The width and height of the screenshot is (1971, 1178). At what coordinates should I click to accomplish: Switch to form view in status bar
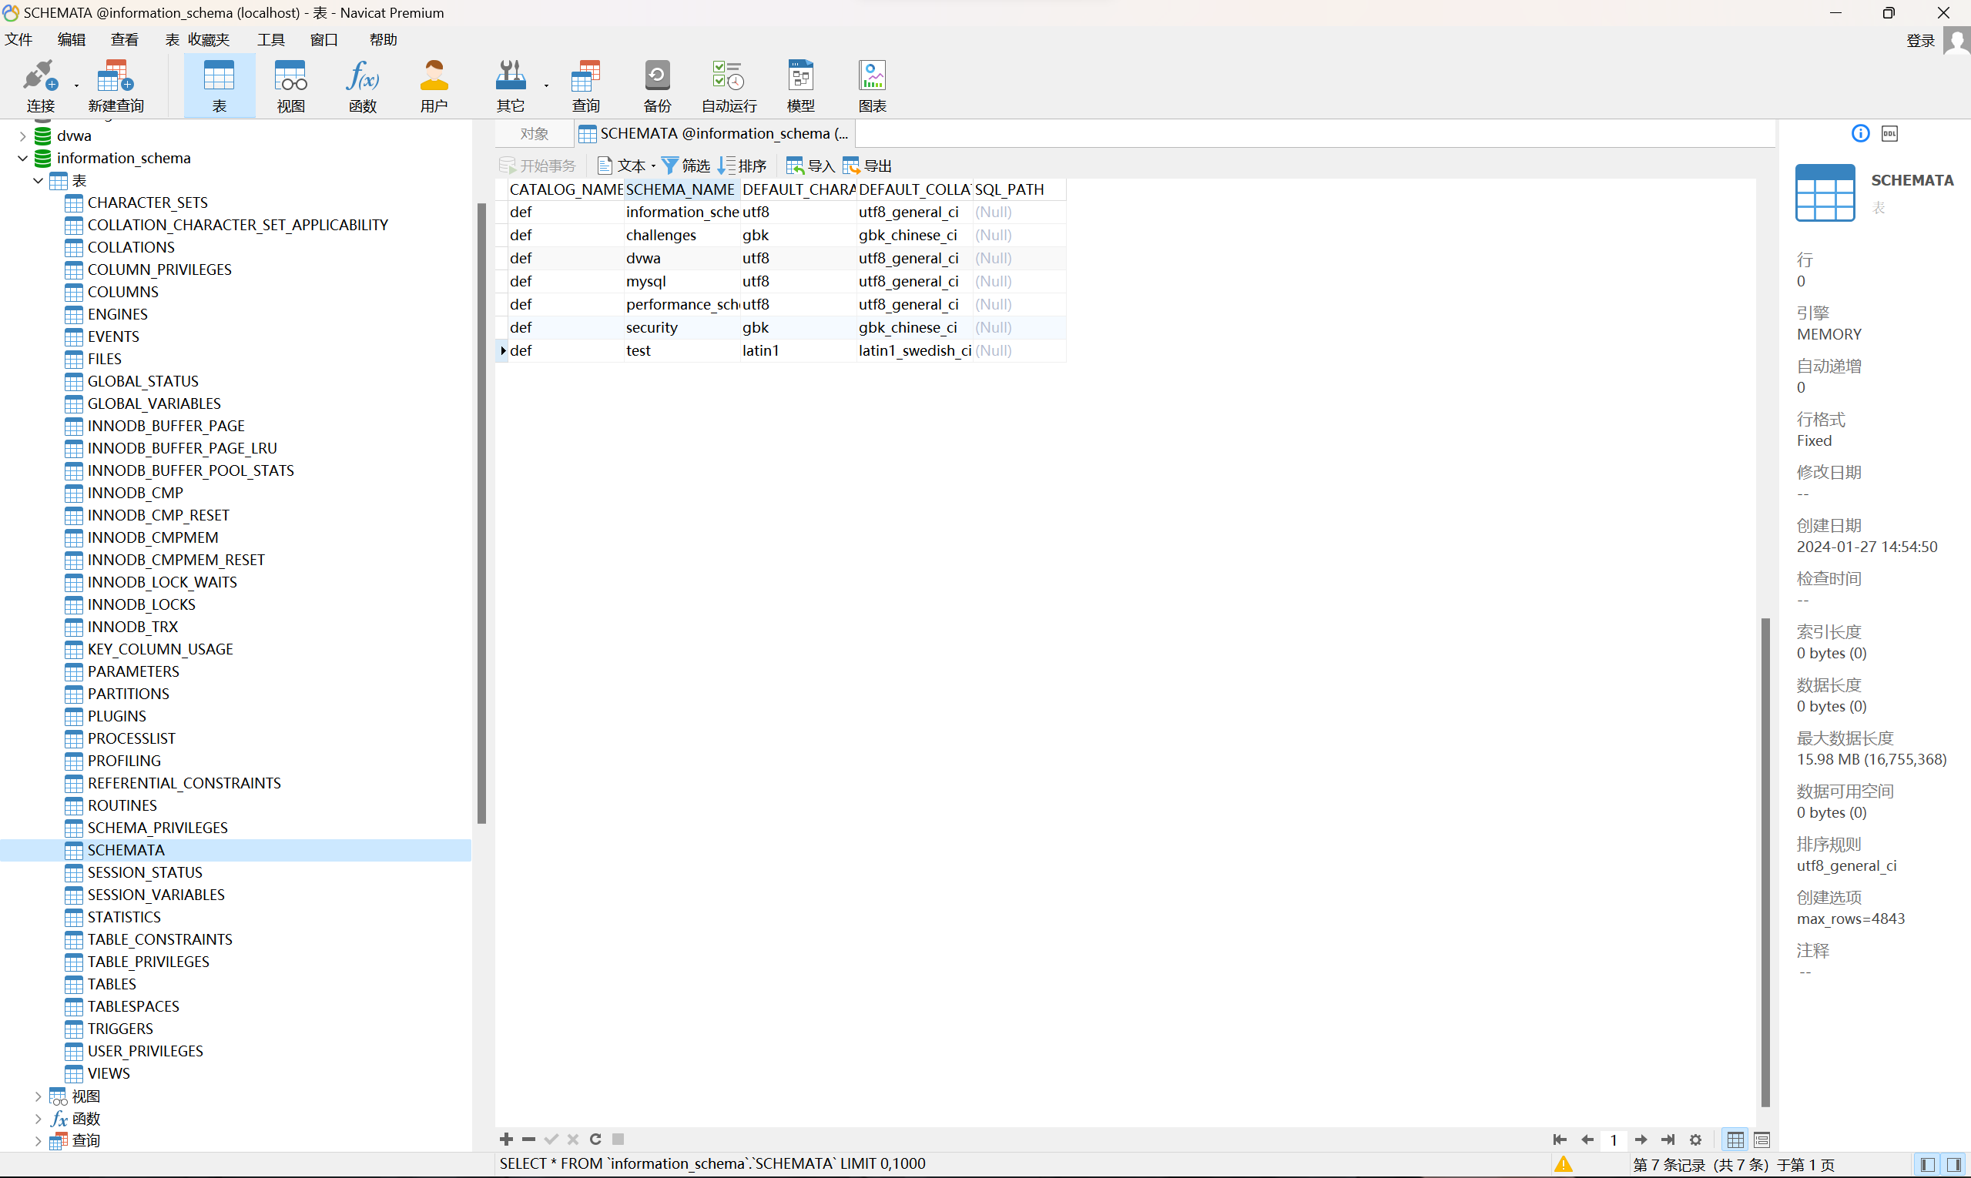tap(1761, 1140)
